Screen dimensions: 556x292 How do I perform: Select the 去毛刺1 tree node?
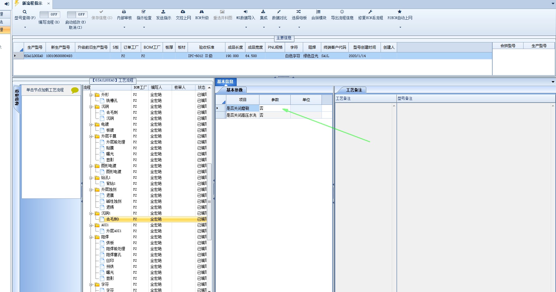(x=113, y=219)
